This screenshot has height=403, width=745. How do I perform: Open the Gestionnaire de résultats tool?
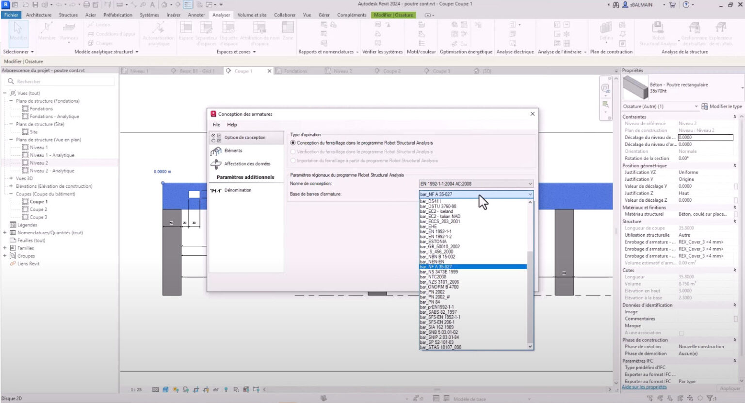(x=694, y=34)
